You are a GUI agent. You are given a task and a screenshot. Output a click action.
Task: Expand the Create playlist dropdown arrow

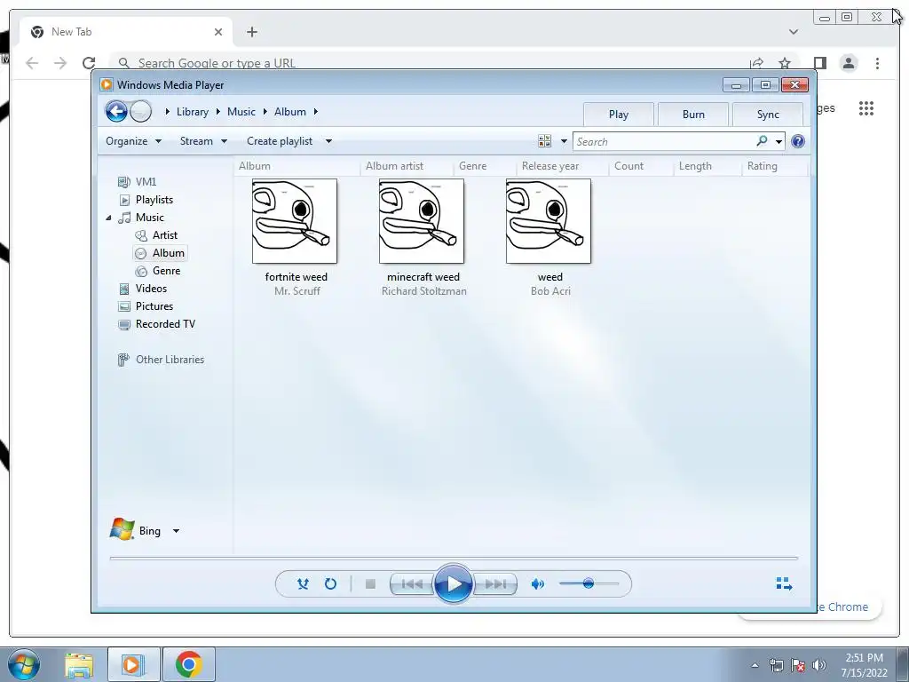[328, 141]
